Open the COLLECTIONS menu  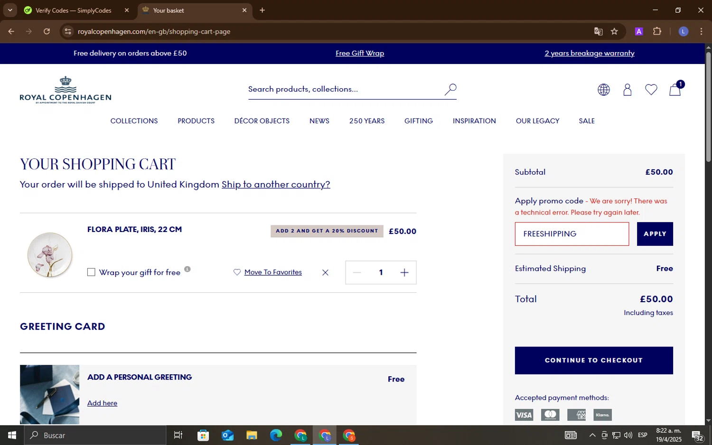[x=134, y=121]
